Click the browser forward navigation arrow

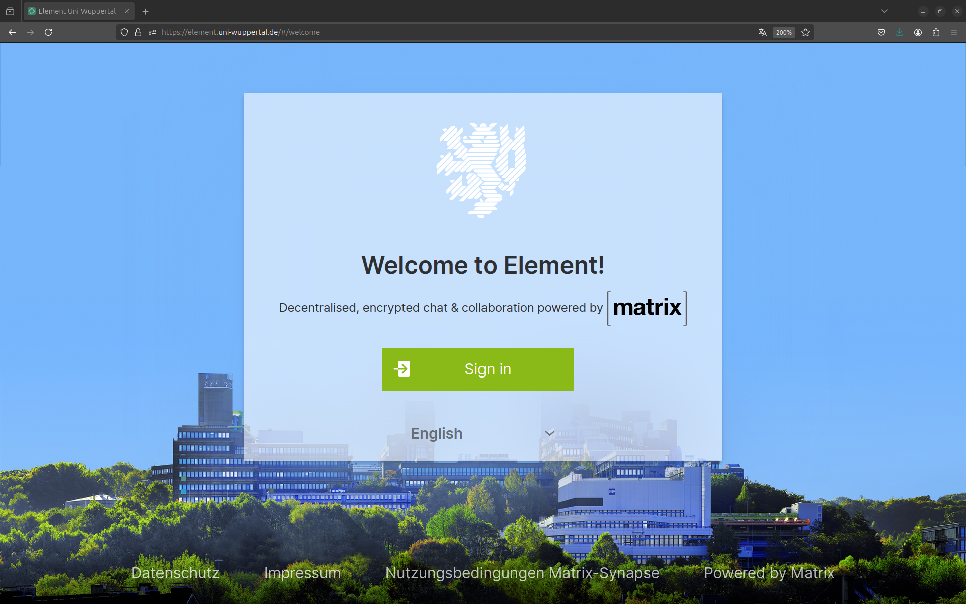(30, 32)
